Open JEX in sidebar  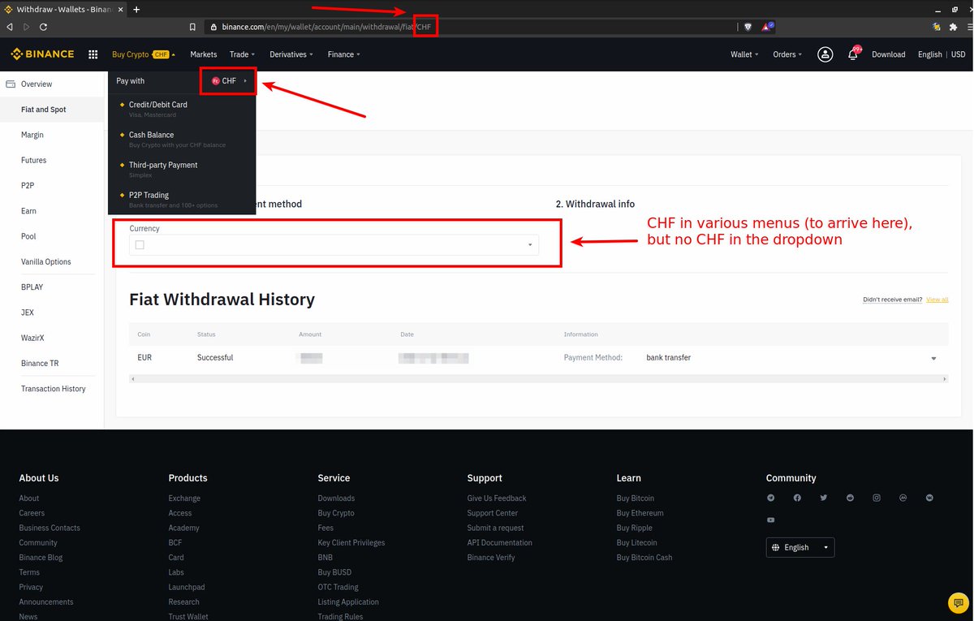coord(28,313)
